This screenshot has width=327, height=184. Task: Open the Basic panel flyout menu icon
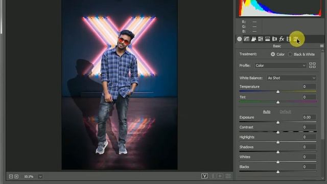[x=322, y=46]
